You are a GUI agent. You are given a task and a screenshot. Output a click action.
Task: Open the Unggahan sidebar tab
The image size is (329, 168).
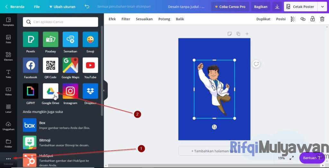[x=8, y=126]
